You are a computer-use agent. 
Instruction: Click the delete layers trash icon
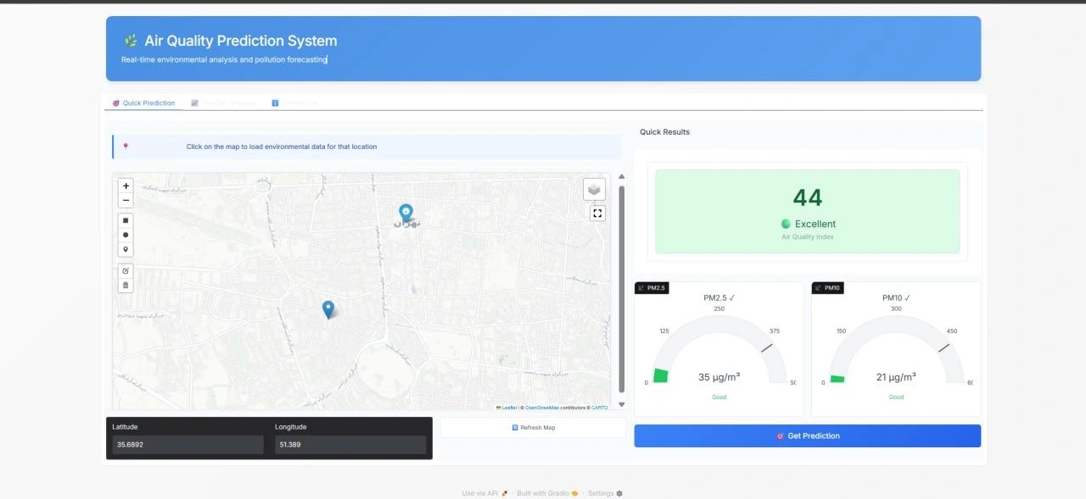126,285
